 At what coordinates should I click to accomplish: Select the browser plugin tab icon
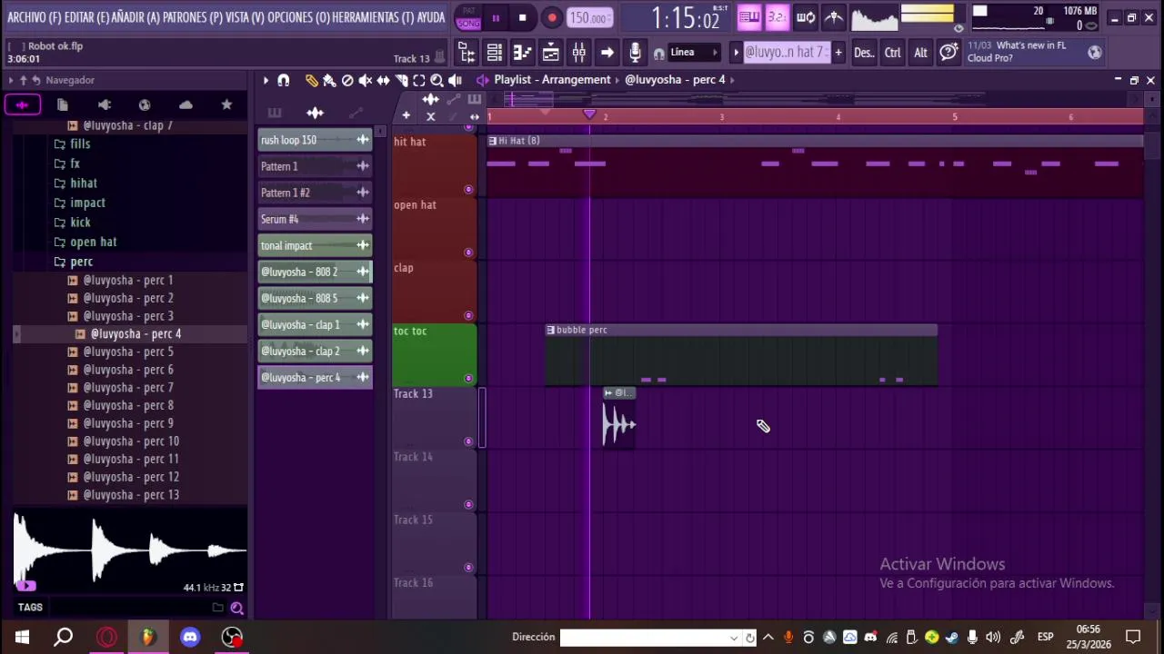[104, 105]
